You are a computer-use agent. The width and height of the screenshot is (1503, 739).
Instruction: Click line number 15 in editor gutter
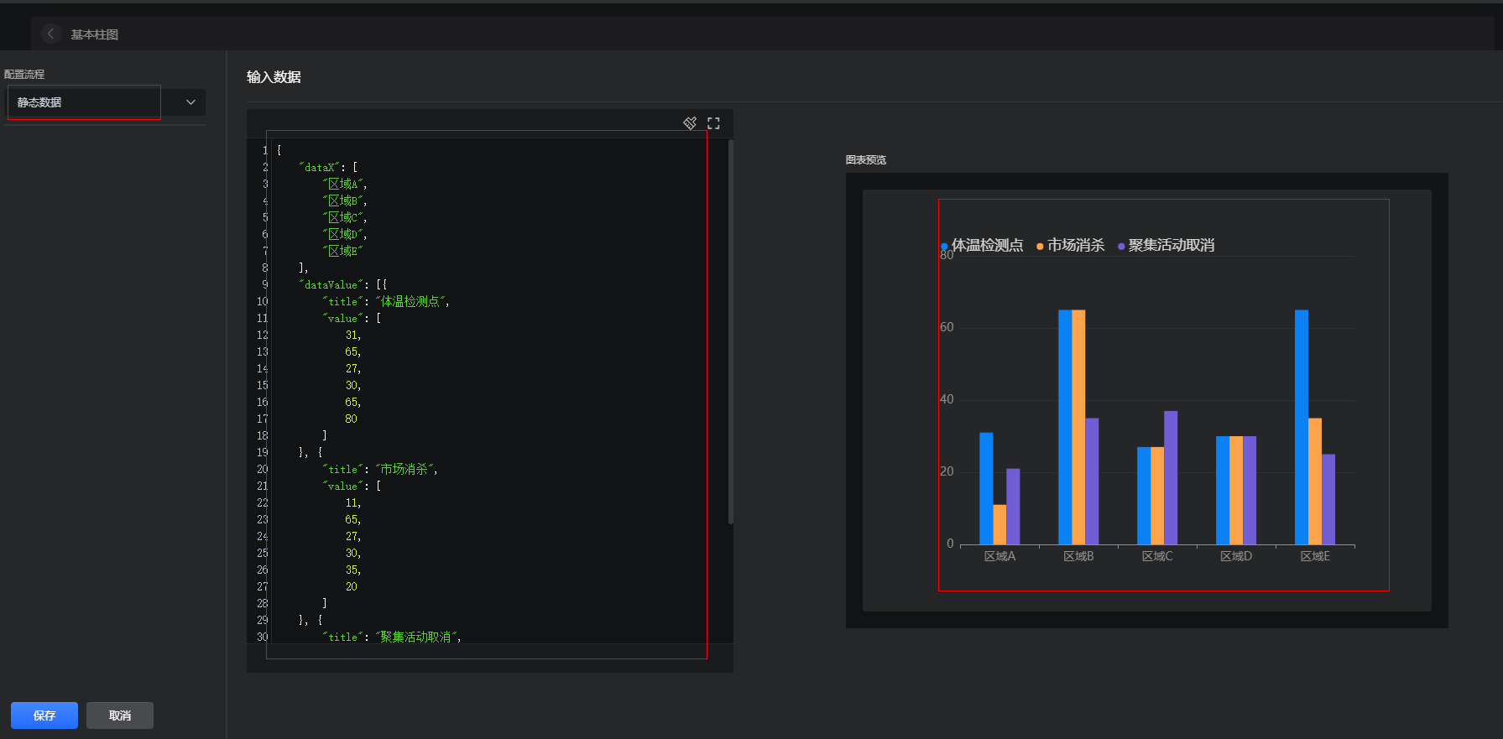(263, 386)
